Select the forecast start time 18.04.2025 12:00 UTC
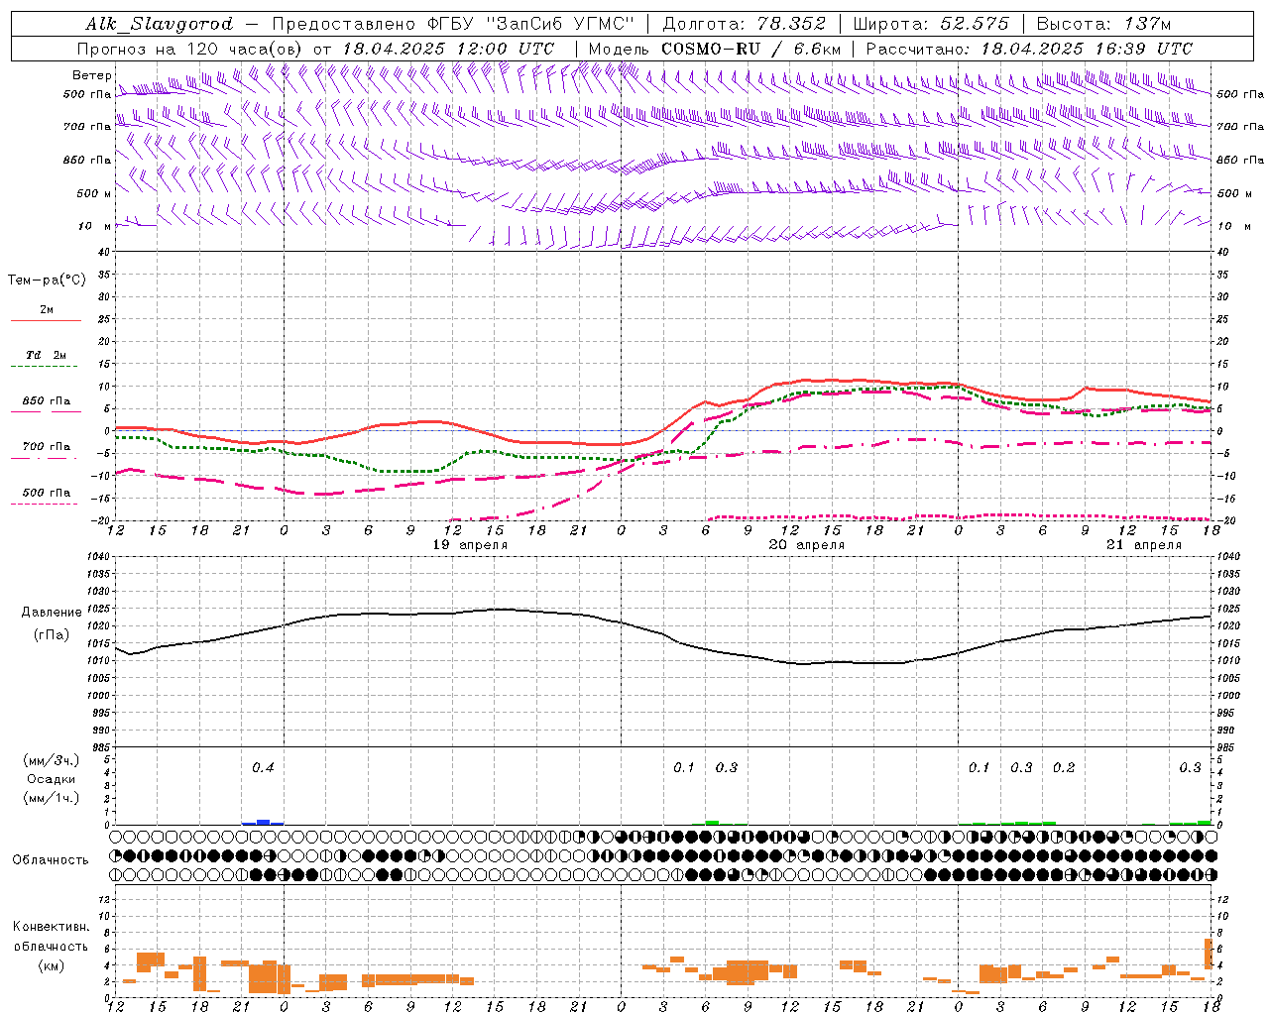The image size is (1269, 1015). 448,49
